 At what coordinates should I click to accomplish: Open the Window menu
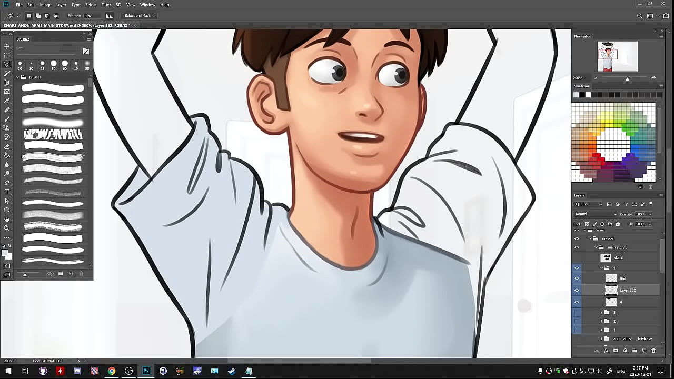coord(147,5)
